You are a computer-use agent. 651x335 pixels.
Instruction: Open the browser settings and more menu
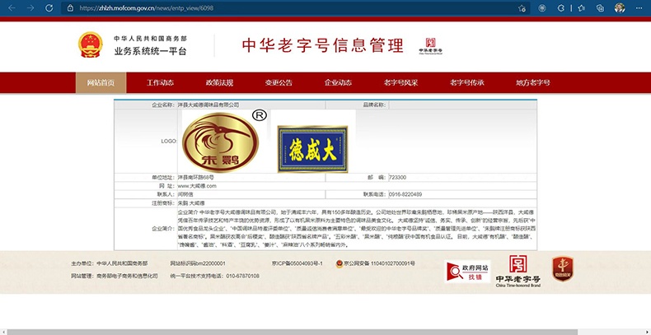tap(639, 8)
